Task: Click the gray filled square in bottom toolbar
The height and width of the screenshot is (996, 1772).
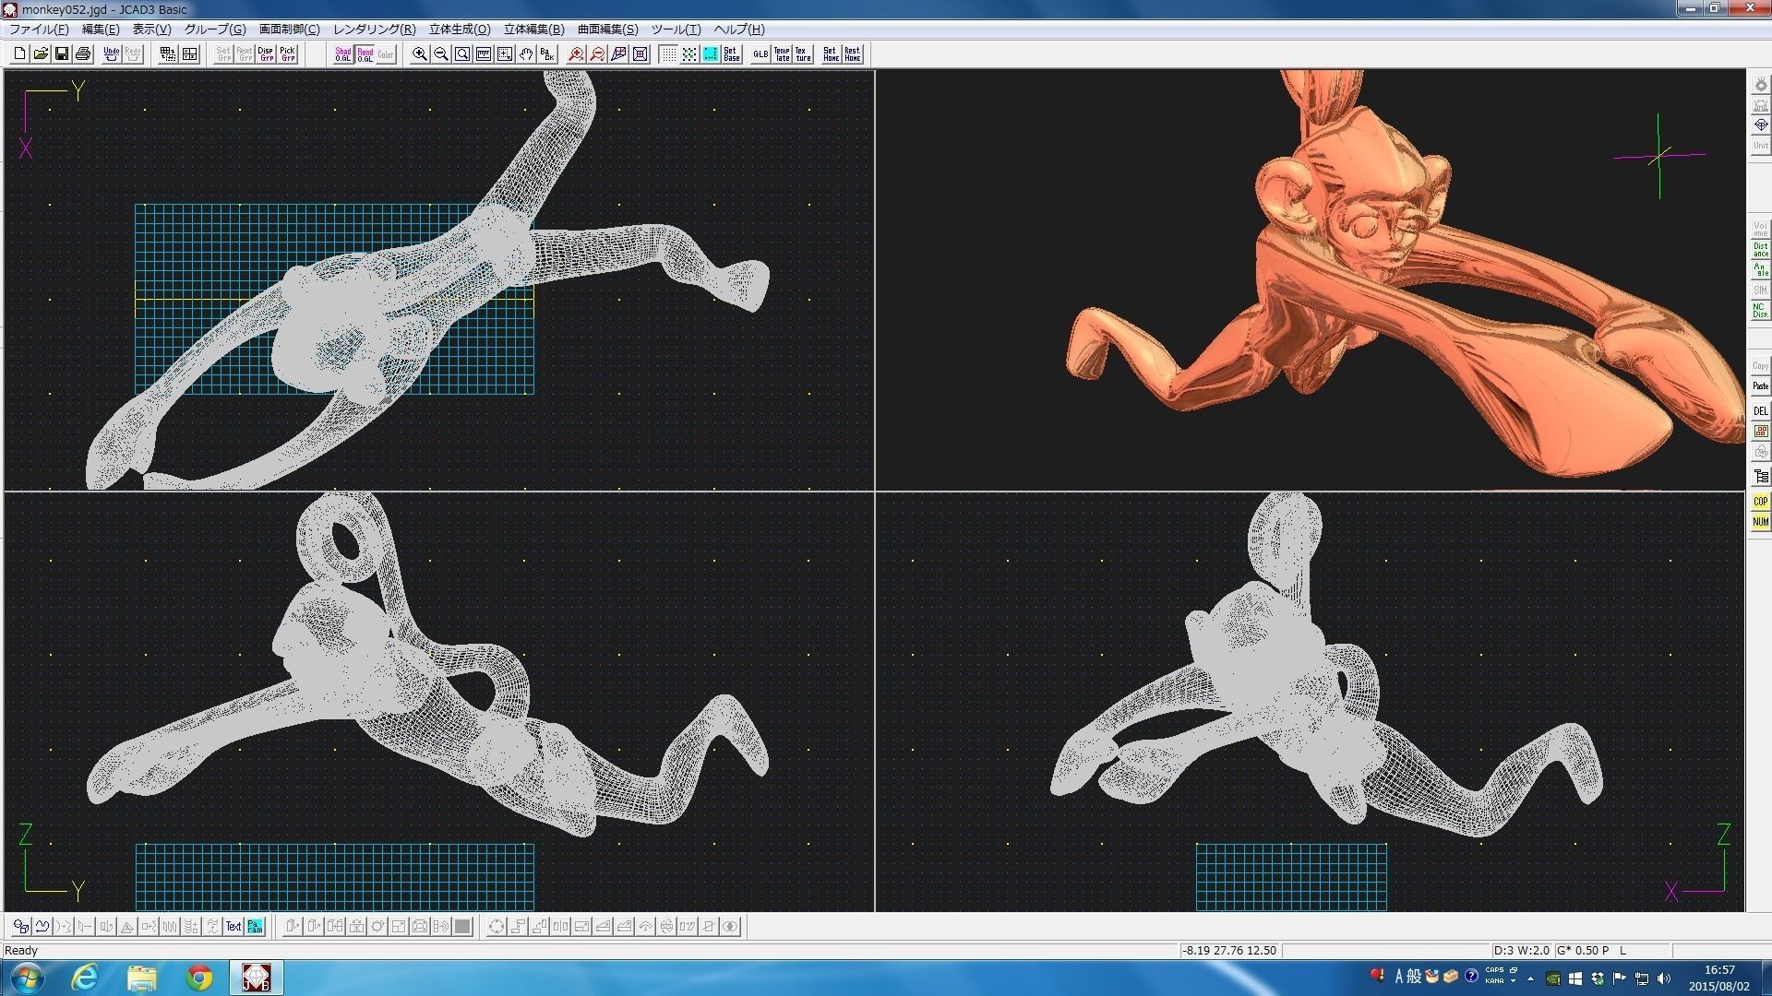Action: click(462, 927)
